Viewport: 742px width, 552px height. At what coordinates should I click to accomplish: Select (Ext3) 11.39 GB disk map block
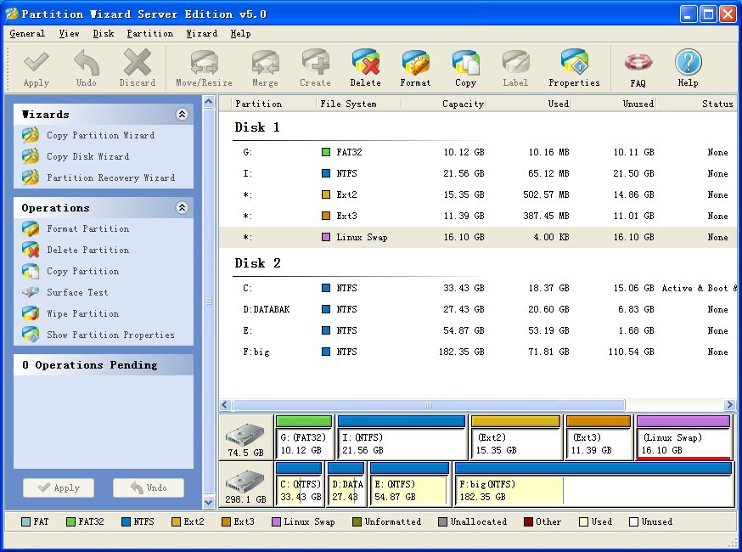(x=599, y=437)
